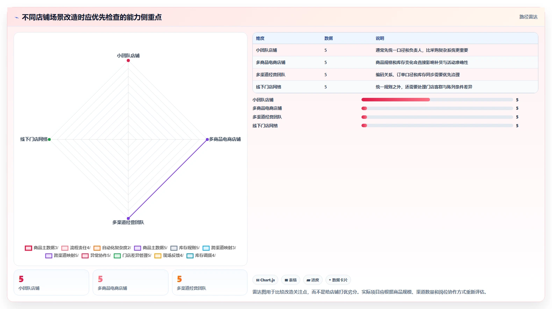Click the 路径雷达 label in header
Image resolution: width=552 pixels, height=309 pixels.
click(x=528, y=17)
